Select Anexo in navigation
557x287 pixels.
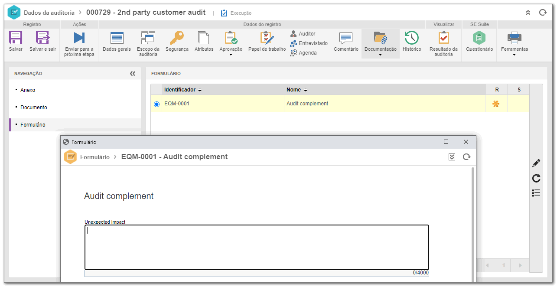(28, 90)
